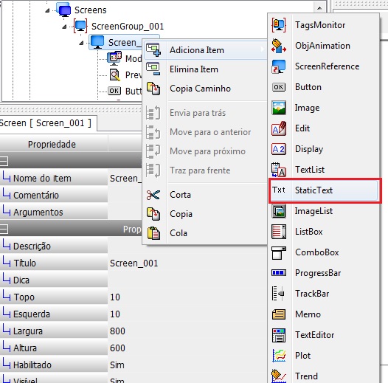
Task: Select the Plot chart icon
Action: (279, 356)
